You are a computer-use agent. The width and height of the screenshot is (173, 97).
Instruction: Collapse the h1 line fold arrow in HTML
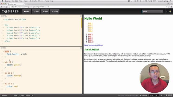(4, 19)
